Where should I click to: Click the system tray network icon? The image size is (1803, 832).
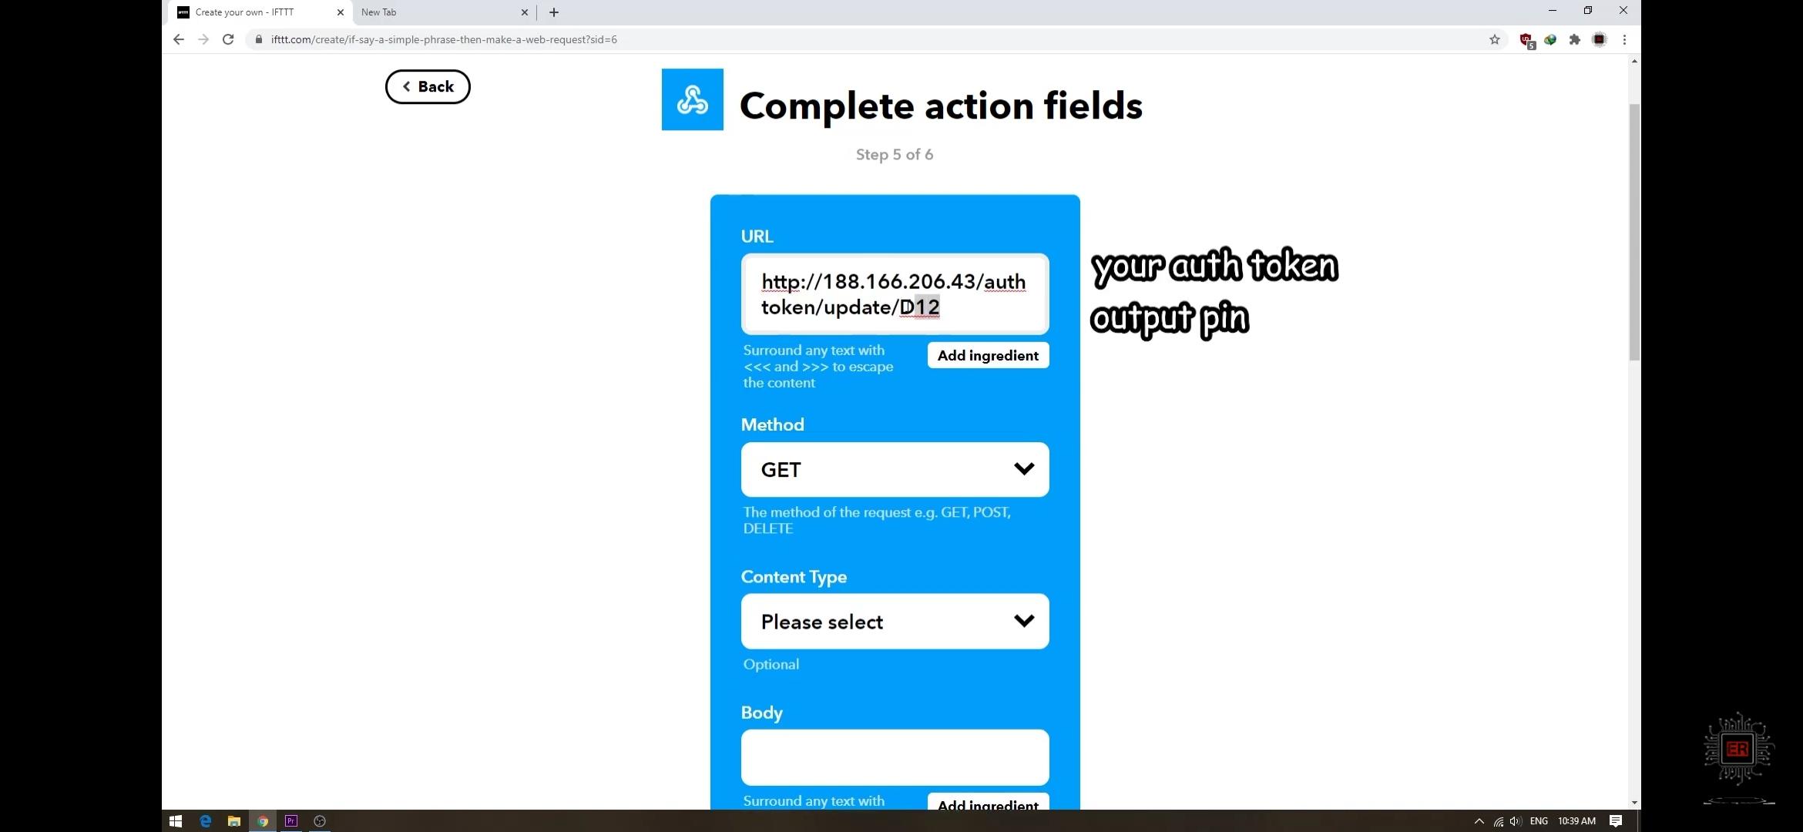point(1499,820)
